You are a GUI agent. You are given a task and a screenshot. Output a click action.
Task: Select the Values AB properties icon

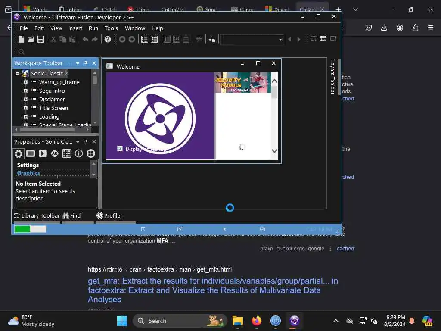click(x=55, y=153)
